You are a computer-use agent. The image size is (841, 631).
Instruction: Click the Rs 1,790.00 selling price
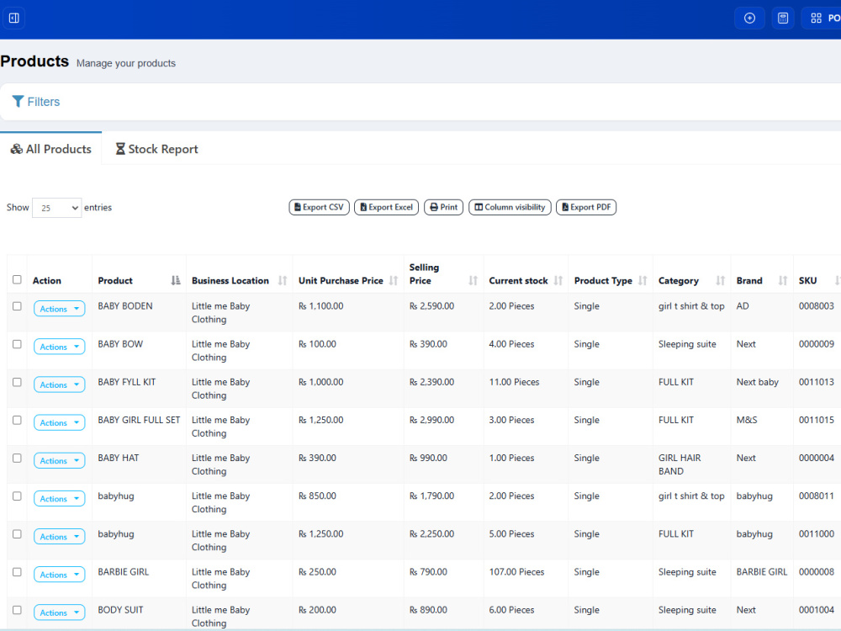tap(431, 496)
